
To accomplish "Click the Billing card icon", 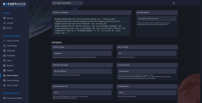I will (4, 28).
